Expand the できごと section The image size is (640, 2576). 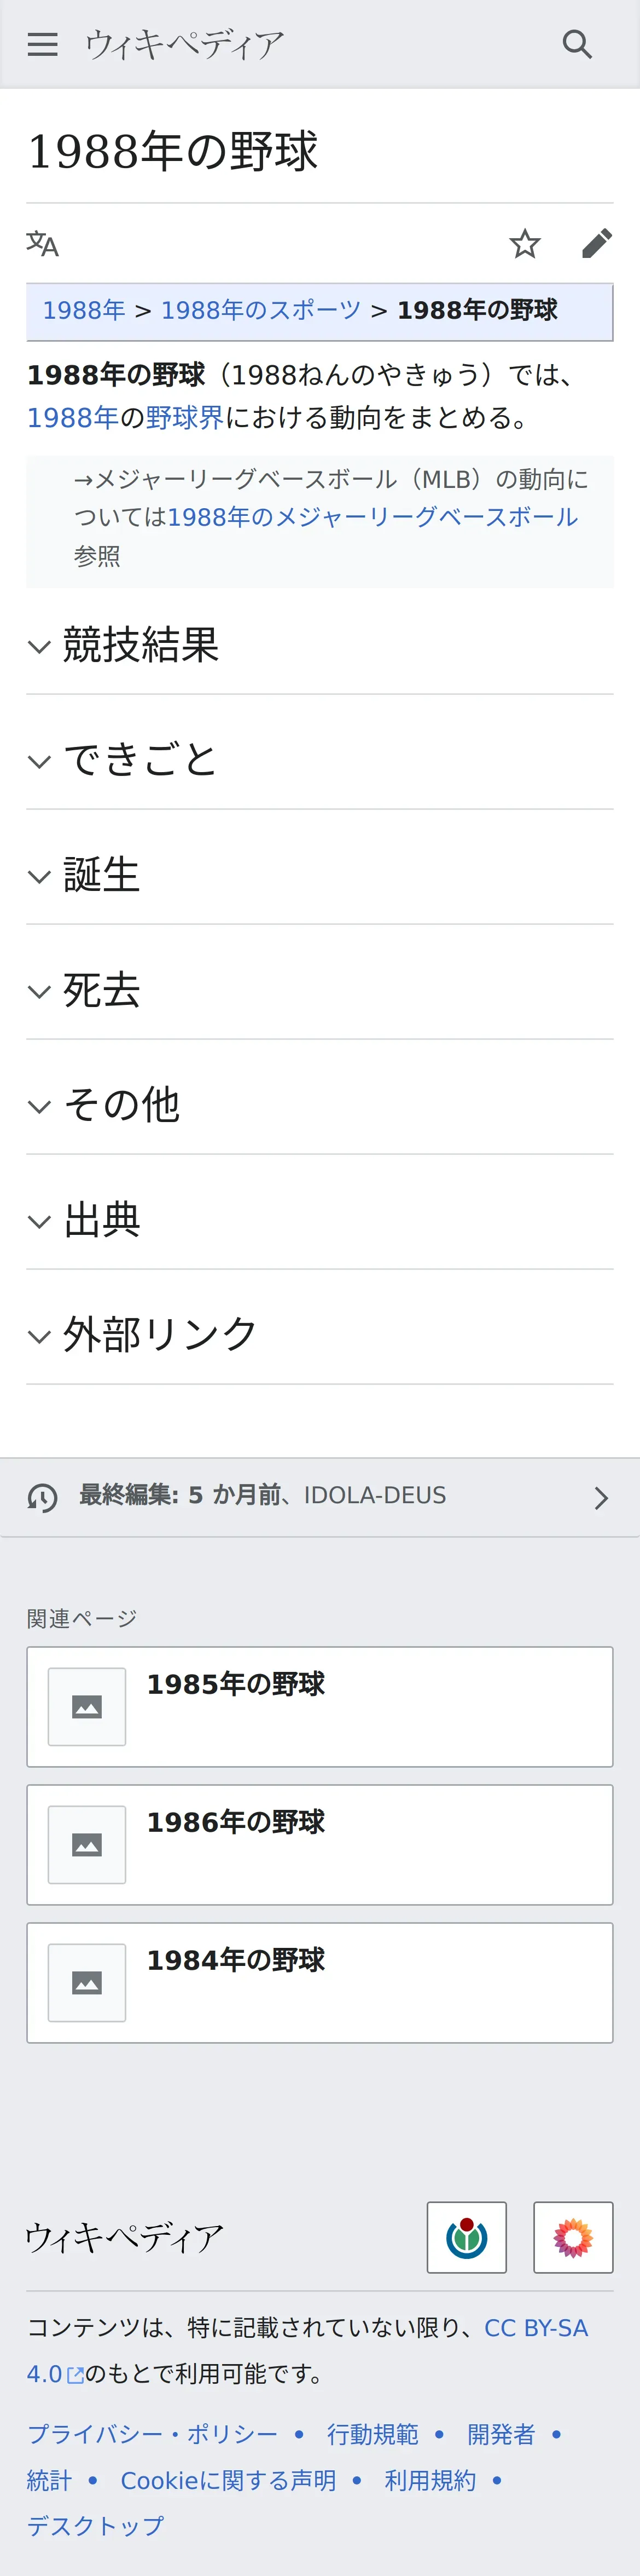(x=140, y=760)
